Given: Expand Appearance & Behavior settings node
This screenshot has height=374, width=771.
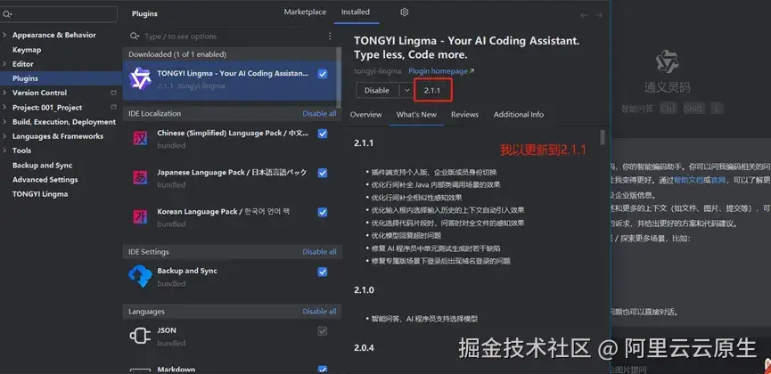Looking at the screenshot, I should [x=5, y=35].
